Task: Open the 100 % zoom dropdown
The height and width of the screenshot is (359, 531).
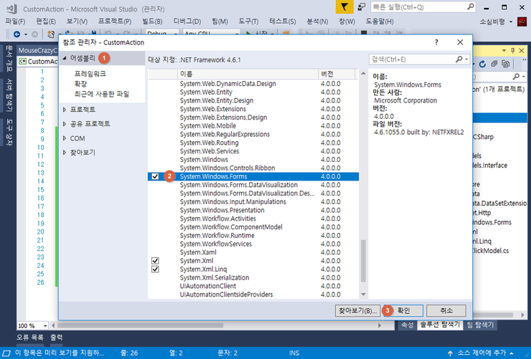Action: (45, 326)
